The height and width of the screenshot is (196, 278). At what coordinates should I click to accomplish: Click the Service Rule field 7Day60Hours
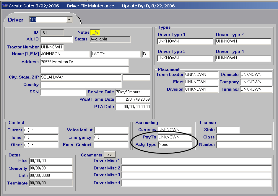pyautogui.click(x=133, y=92)
